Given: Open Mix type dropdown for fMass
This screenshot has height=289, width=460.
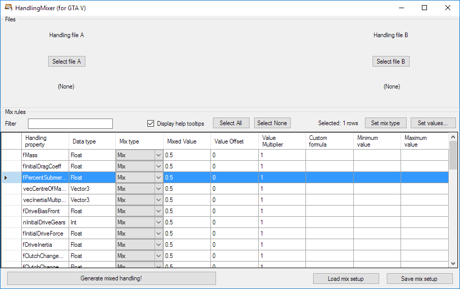Looking at the screenshot, I should (x=158, y=155).
